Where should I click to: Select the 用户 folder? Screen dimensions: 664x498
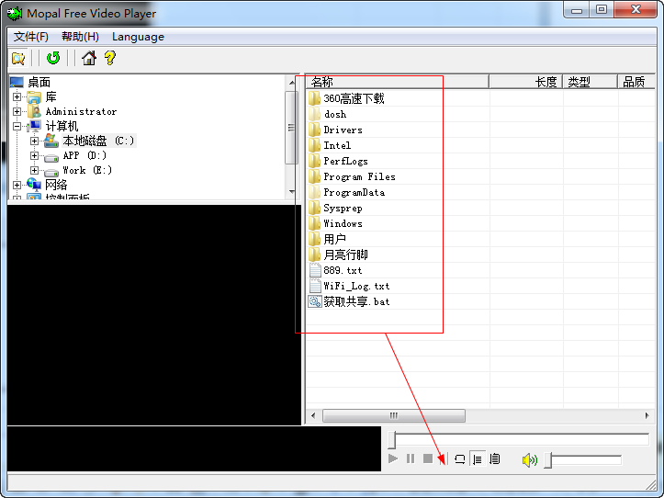click(x=334, y=240)
